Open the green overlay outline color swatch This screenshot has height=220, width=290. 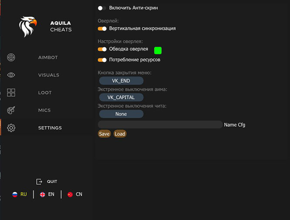[158, 50]
